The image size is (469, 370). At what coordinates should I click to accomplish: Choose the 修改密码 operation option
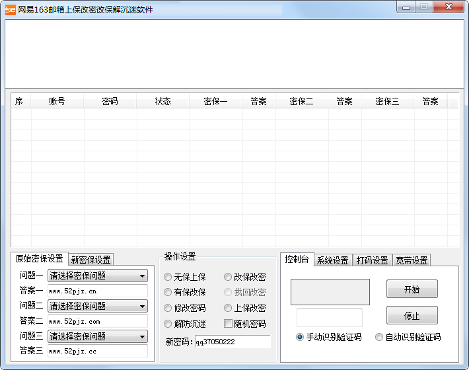pyautogui.click(x=168, y=308)
